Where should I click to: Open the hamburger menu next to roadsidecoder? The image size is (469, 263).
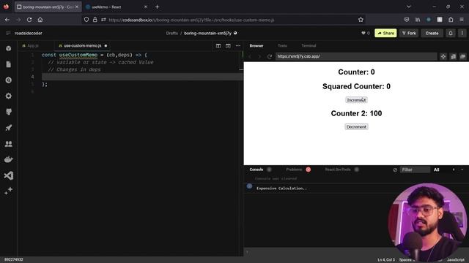click(8, 33)
